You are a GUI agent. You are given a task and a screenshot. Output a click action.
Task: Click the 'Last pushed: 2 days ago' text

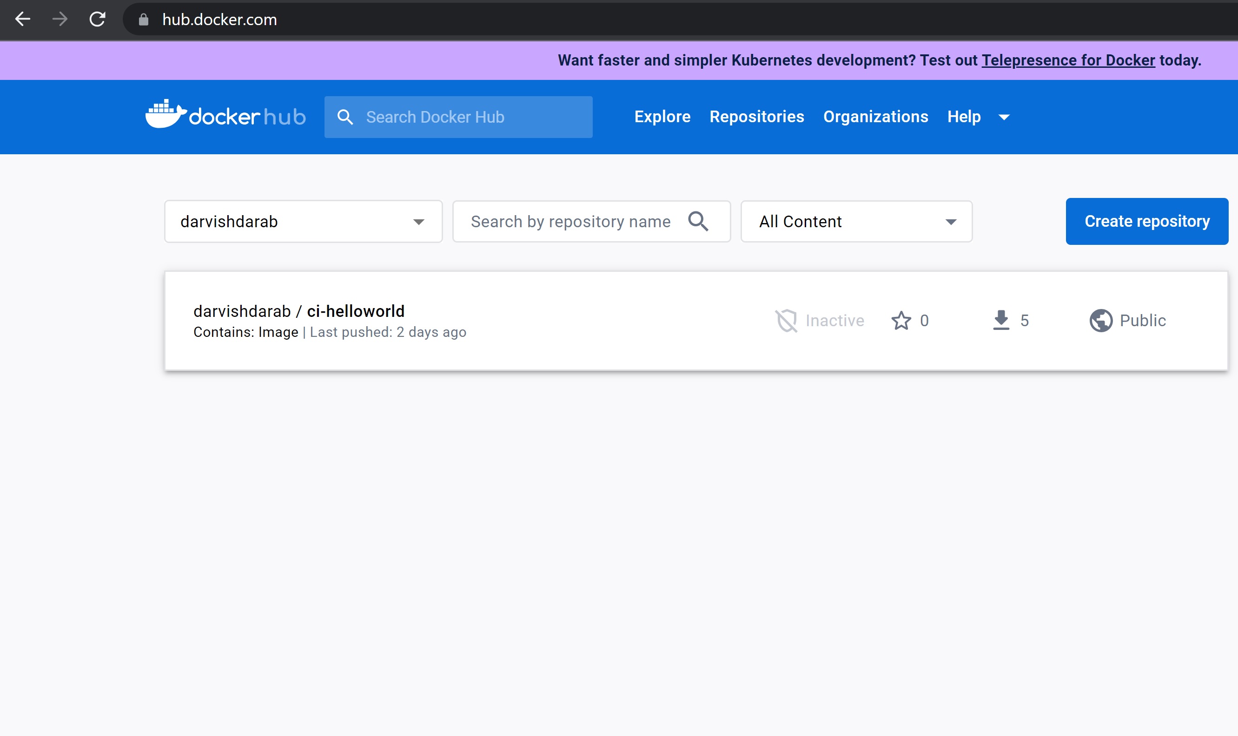tap(388, 332)
